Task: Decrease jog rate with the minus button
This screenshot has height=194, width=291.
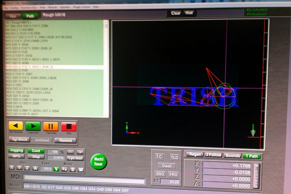Action: (x=71, y=151)
